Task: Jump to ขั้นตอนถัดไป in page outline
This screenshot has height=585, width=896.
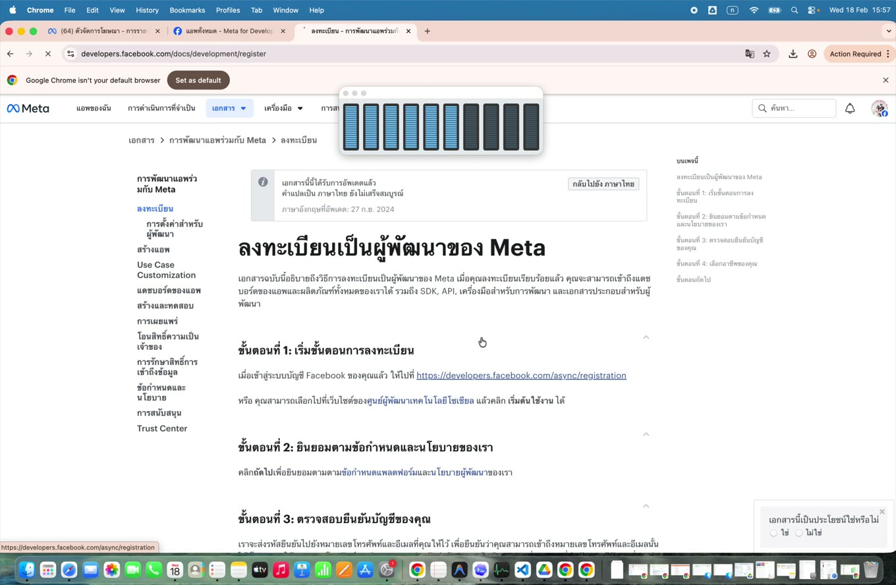Action: click(693, 279)
